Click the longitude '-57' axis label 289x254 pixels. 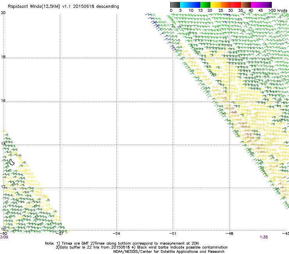(60, 234)
